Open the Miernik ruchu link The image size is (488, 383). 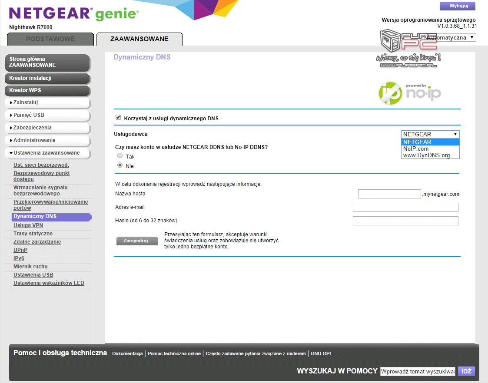coord(30,267)
